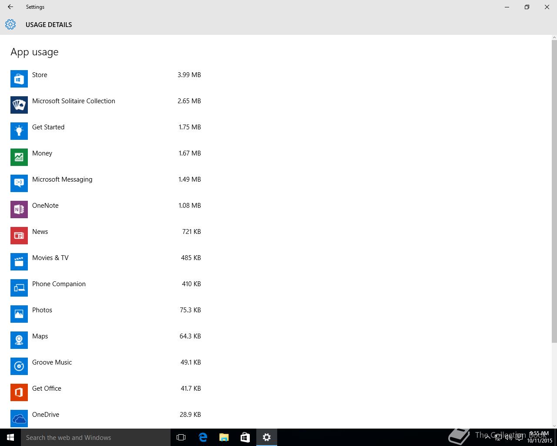Select the Phone Companion label
The image size is (557, 446).
59,284
